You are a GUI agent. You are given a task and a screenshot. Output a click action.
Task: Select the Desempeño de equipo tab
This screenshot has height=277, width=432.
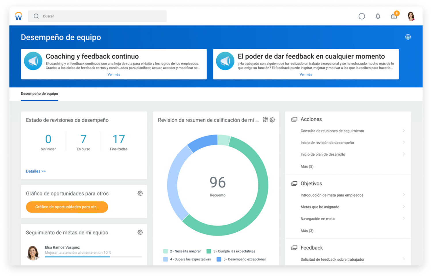click(39, 94)
